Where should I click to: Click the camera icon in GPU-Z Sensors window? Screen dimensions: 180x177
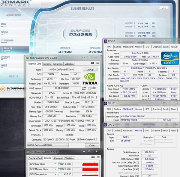click(x=93, y=157)
